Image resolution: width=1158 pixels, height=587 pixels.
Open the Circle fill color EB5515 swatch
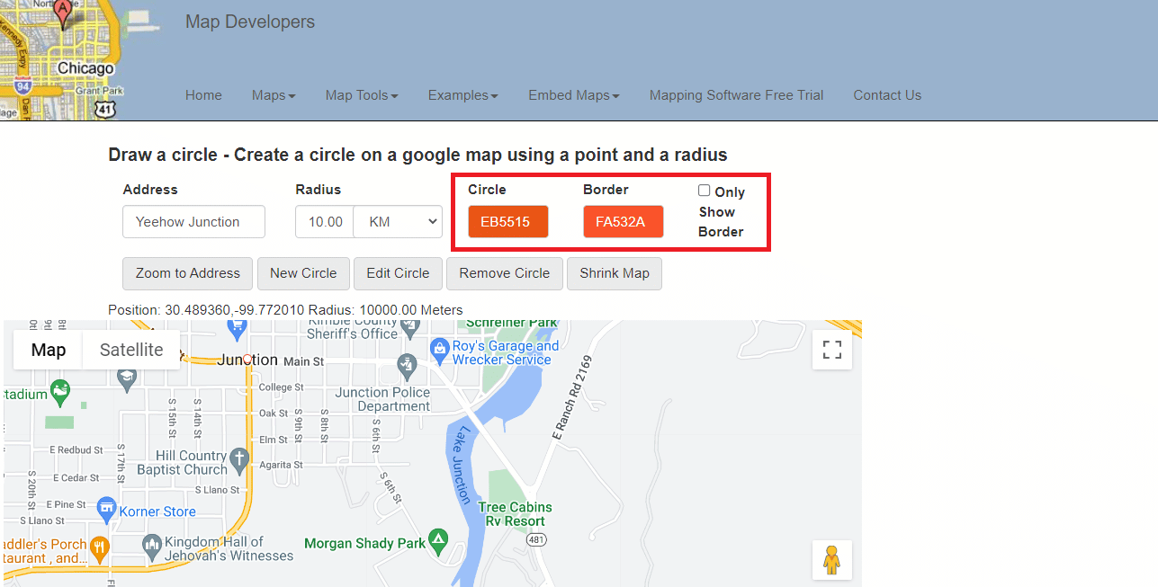(507, 222)
